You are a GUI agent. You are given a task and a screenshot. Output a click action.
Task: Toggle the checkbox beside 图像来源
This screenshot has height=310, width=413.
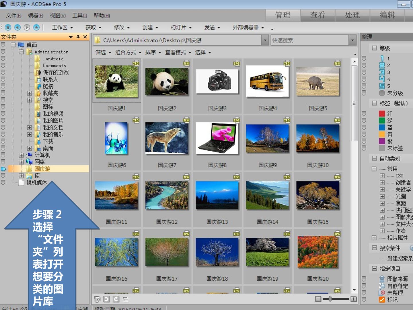364,279
